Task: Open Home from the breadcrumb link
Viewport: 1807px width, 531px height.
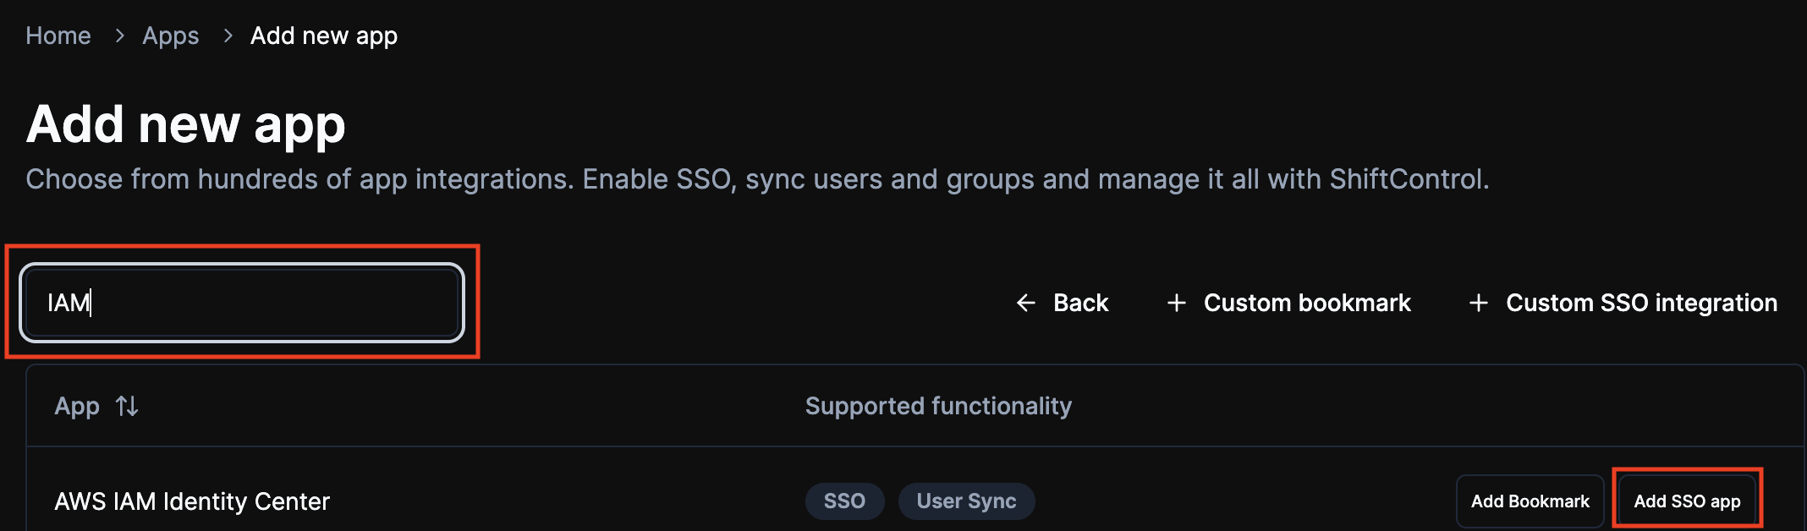Action: click(58, 36)
